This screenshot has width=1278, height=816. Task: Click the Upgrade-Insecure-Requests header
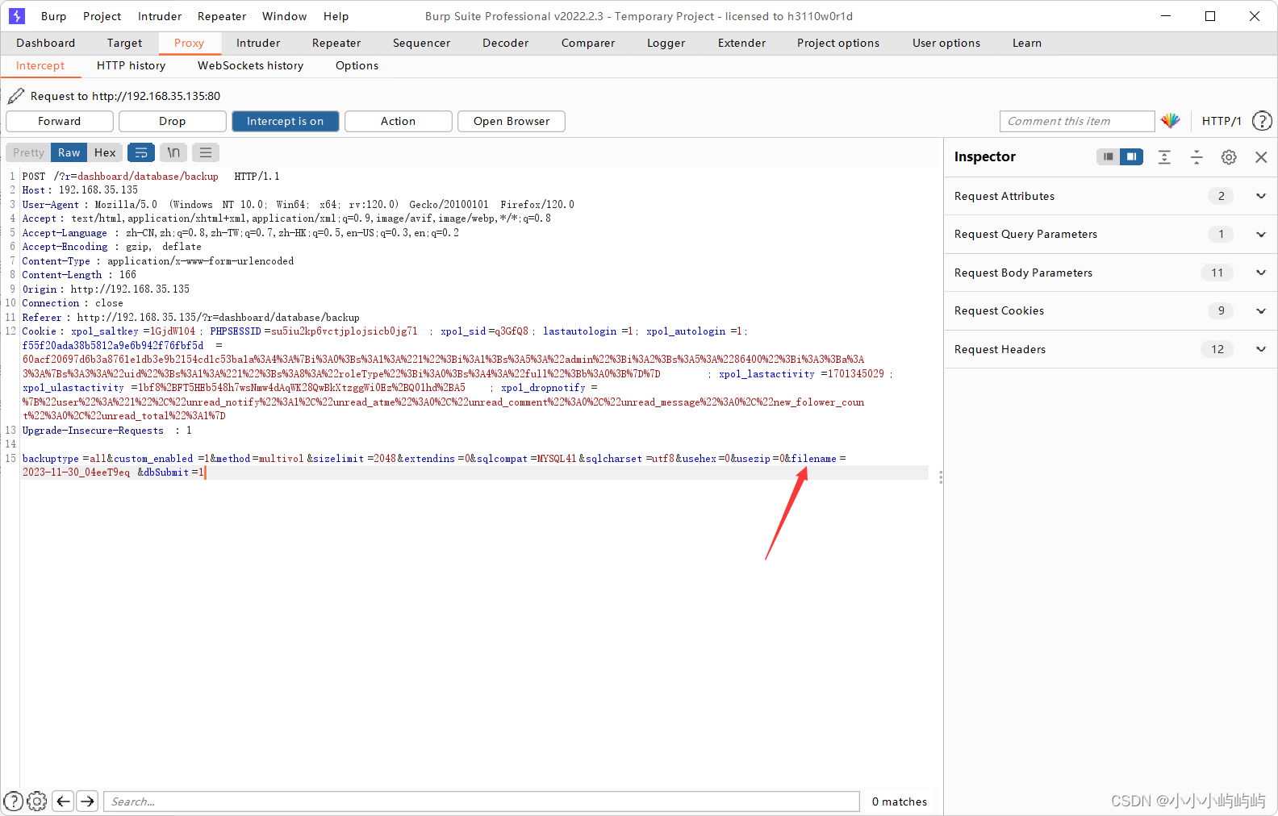[106, 431]
